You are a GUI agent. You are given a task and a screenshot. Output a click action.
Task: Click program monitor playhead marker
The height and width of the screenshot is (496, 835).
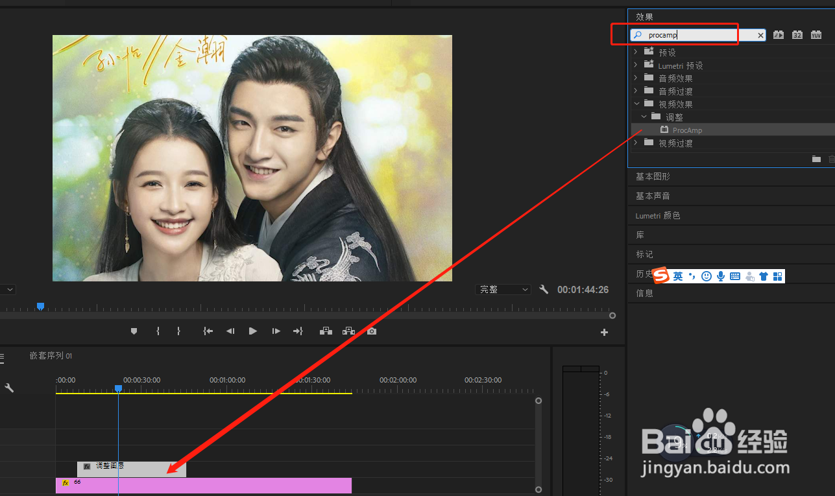tap(40, 306)
